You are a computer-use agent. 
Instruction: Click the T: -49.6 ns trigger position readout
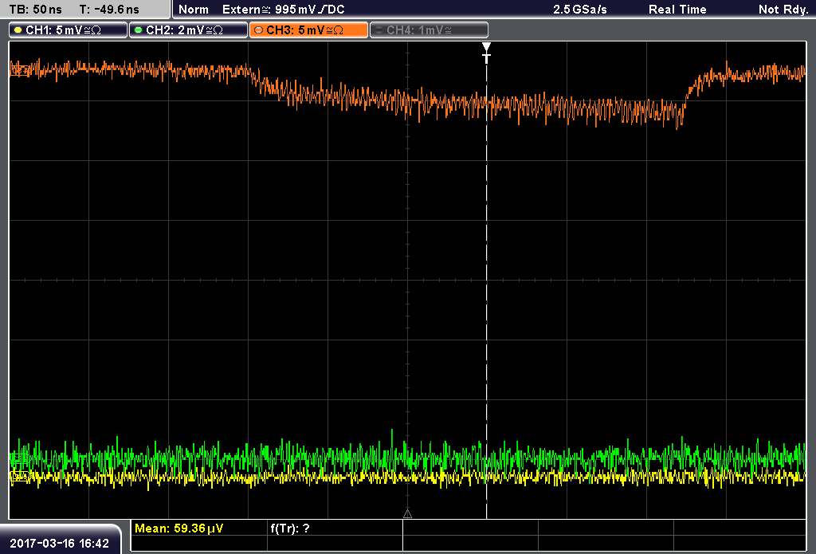tap(109, 10)
